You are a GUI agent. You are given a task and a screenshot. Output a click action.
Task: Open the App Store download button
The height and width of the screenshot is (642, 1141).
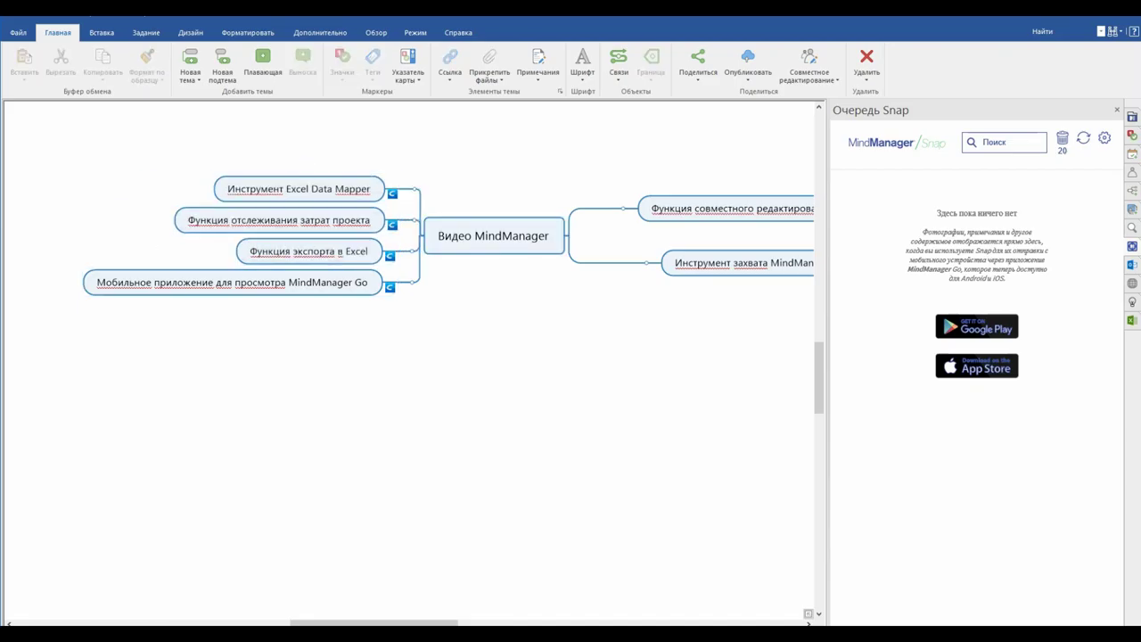977,366
